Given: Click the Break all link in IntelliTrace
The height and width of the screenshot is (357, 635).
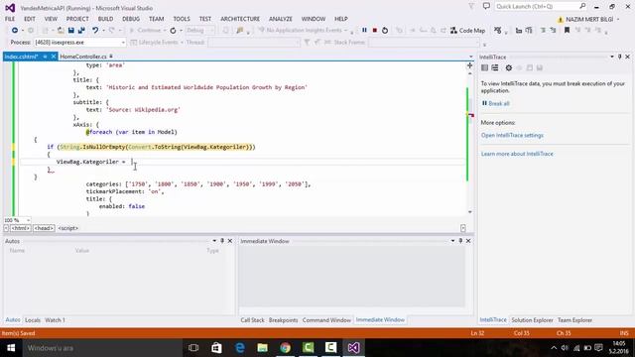Looking at the screenshot, I should [x=498, y=103].
